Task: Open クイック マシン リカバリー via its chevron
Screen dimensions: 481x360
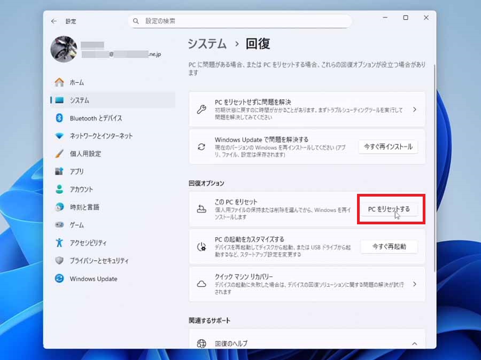Action: 414,284
